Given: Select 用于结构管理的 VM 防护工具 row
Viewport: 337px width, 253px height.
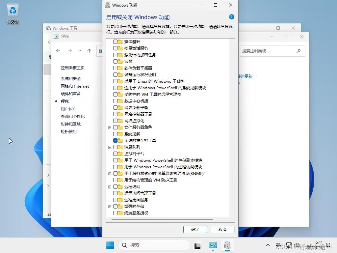Looking at the screenshot, I should coord(150,180).
